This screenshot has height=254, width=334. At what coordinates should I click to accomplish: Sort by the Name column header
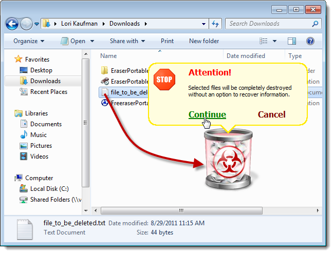(x=108, y=56)
